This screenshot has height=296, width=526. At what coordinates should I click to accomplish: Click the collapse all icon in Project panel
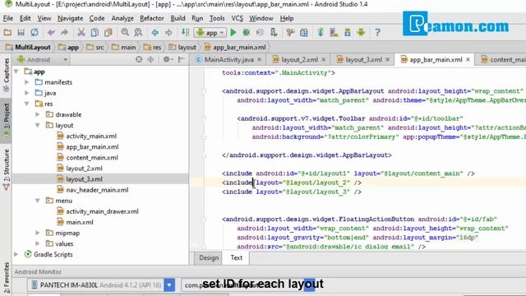tap(150, 59)
